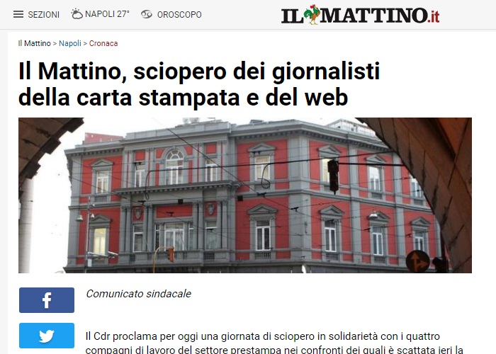
Task: Click the article headline about sciopero dei giornalisti
Action: click(199, 84)
